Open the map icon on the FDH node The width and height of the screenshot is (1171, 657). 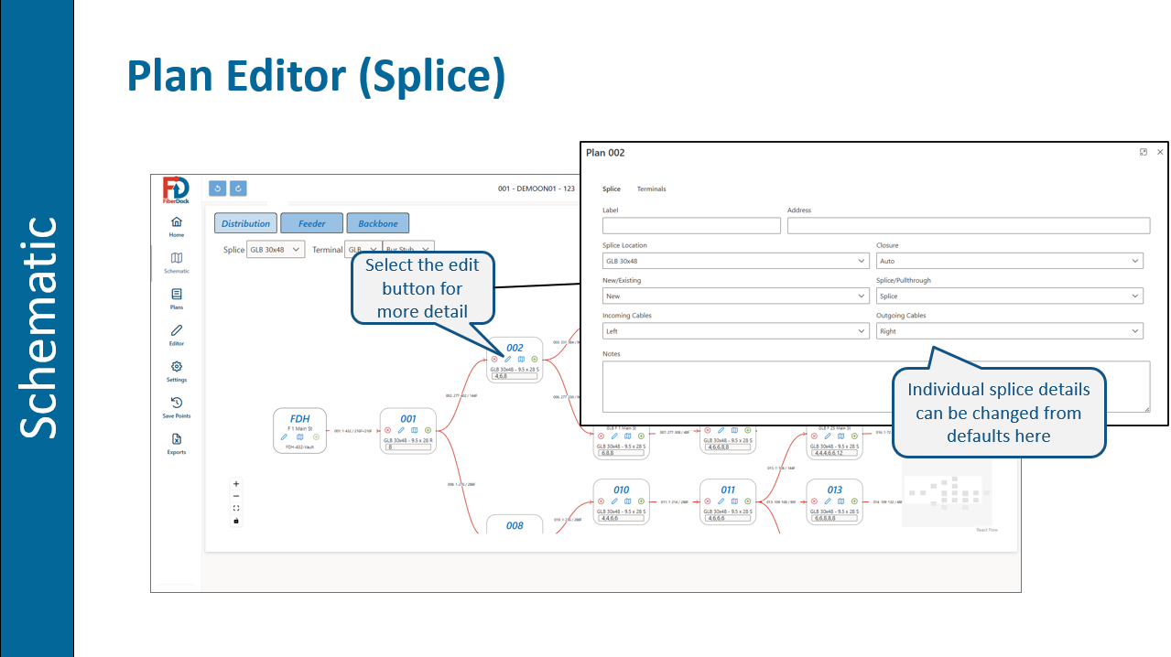tap(299, 437)
